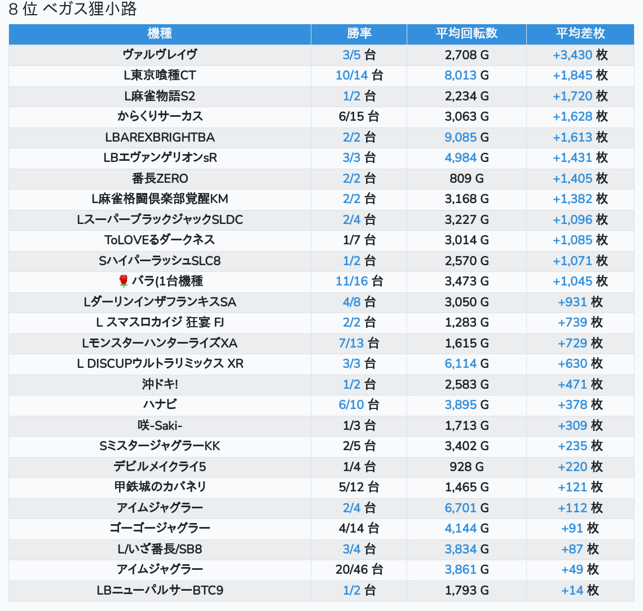Select the 4/8 台 win rate
Screen dimensions: 643x611
(359, 302)
